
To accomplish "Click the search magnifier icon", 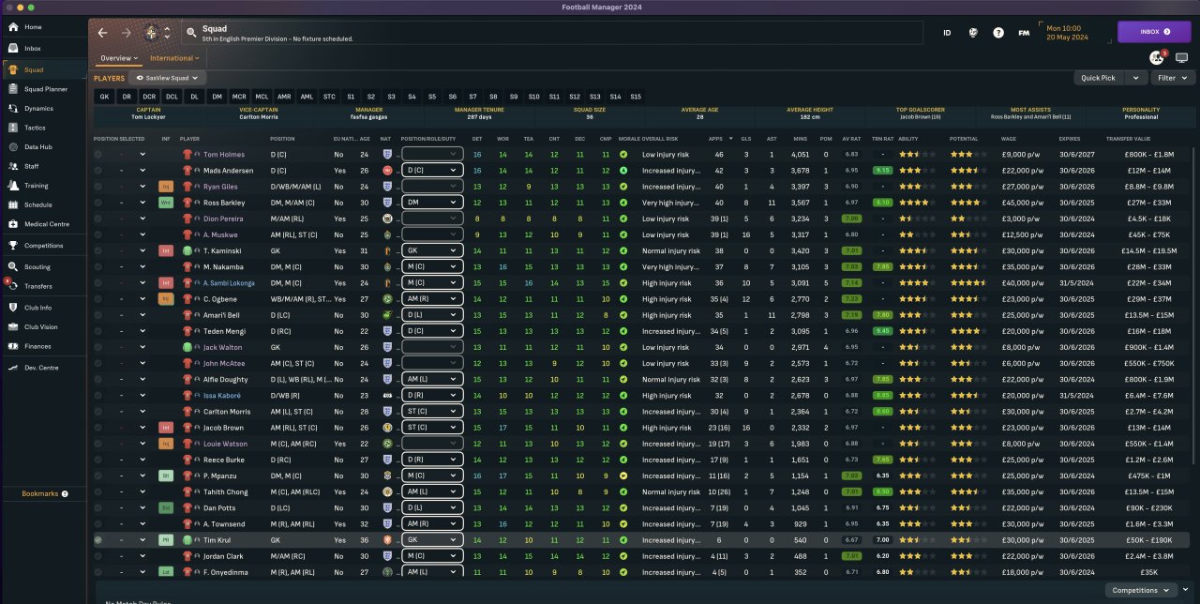I will tap(191, 33).
